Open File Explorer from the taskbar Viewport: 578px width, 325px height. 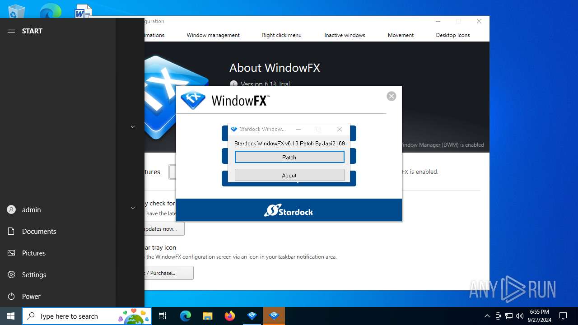coord(207,316)
